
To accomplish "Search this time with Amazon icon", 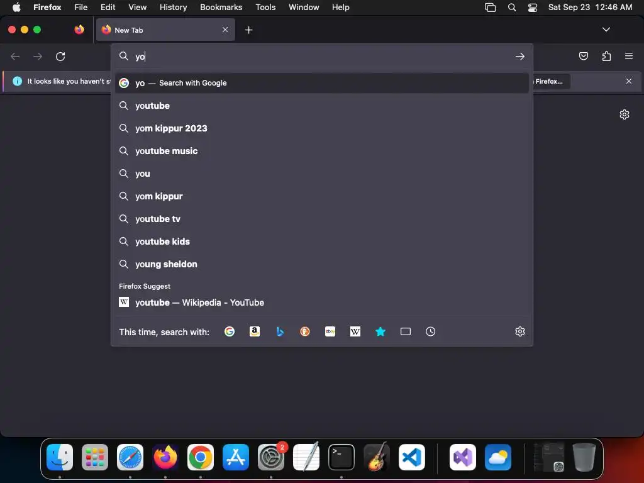I will point(255,331).
